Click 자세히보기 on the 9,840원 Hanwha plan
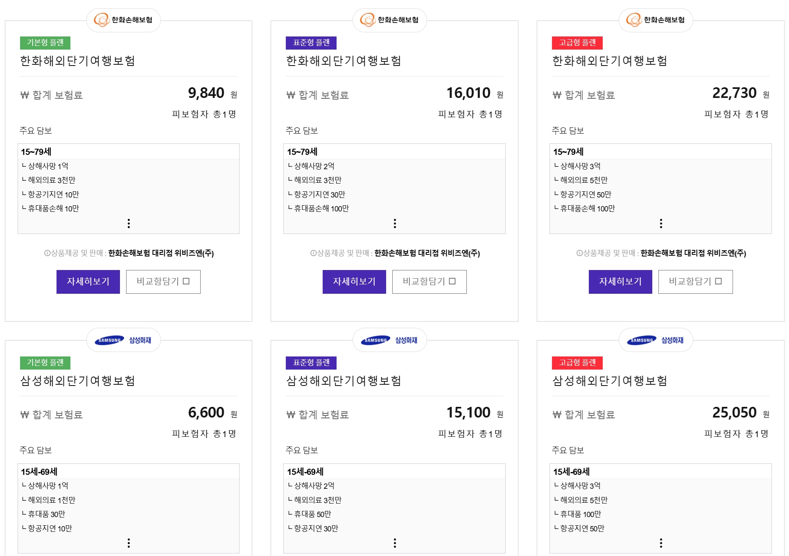The height and width of the screenshot is (556, 789). pos(88,281)
